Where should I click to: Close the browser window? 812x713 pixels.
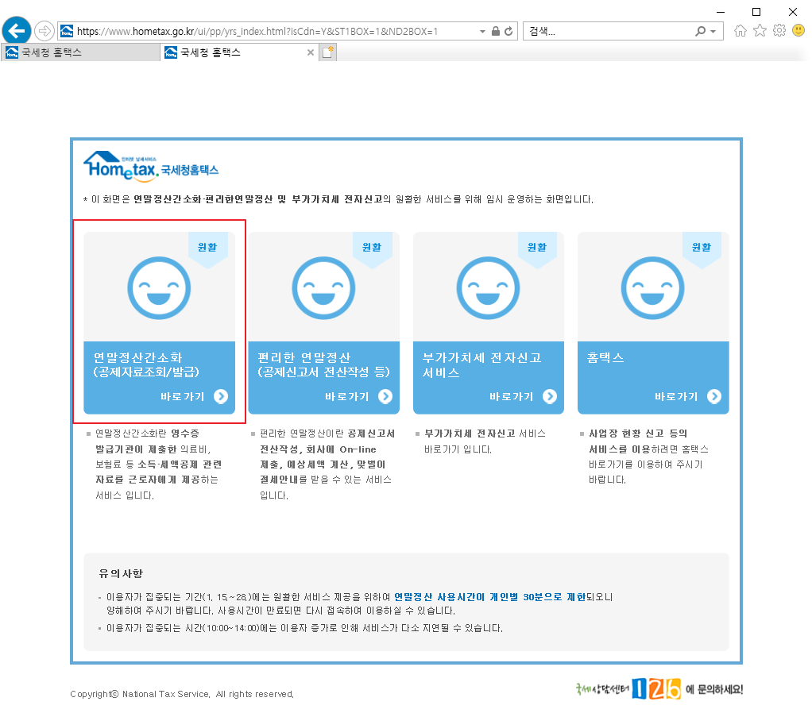793,12
